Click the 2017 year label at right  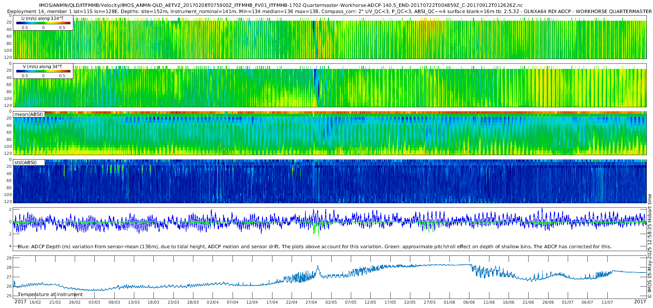(640, 302)
